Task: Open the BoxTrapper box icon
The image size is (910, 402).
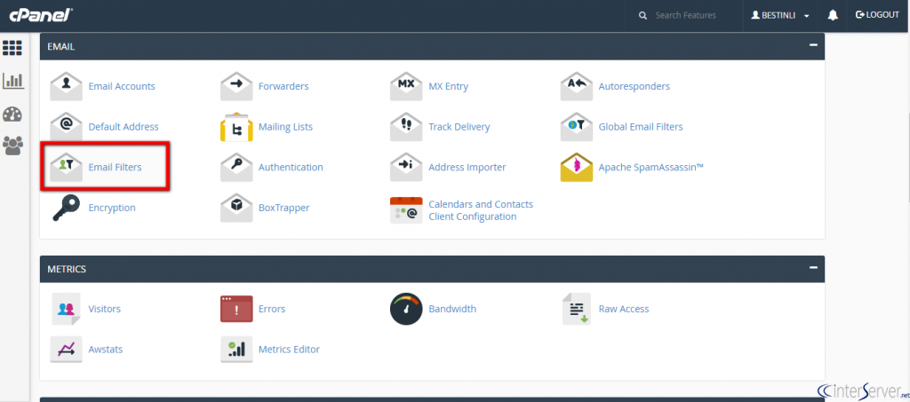Action: [236, 208]
